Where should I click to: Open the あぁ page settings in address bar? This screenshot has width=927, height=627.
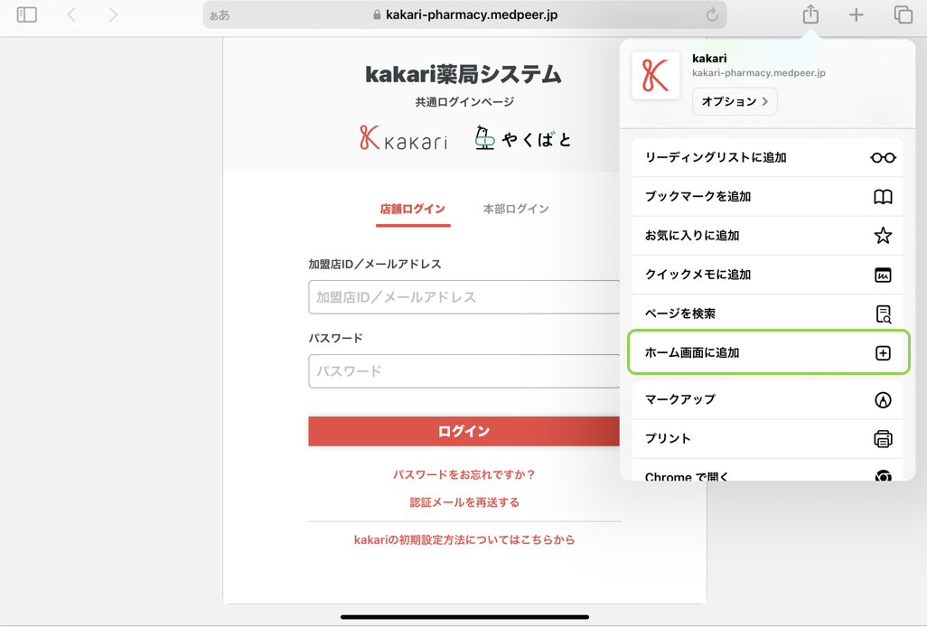(220, 15)
